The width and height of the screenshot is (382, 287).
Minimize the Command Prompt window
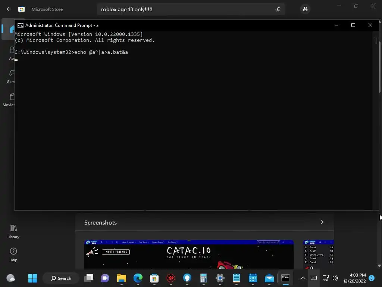[x=336, y=25]
